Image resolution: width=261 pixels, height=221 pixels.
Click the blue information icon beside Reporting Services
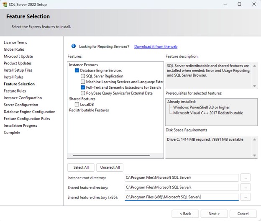pos(74,46)
